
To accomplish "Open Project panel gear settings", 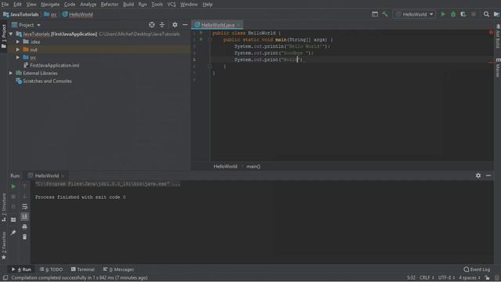I will coord(175,25).
